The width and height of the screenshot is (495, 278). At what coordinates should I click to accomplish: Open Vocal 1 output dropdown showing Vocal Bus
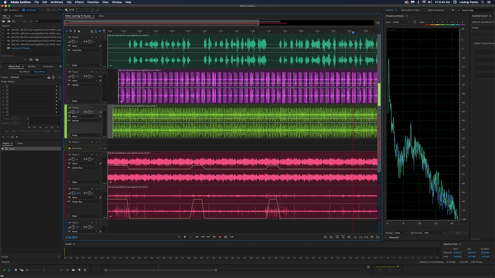87,50
